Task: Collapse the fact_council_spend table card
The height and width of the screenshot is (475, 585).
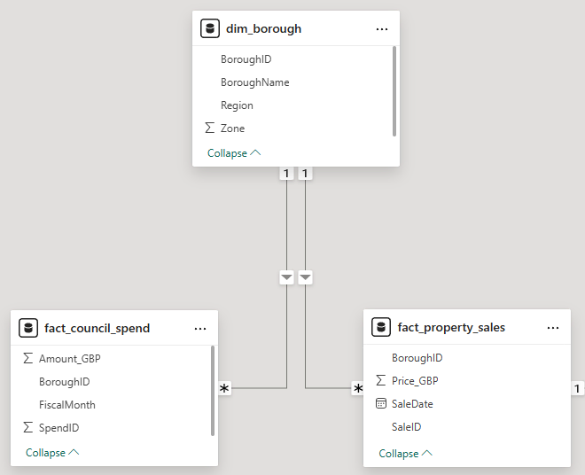Action: click(x=52, y=453)
